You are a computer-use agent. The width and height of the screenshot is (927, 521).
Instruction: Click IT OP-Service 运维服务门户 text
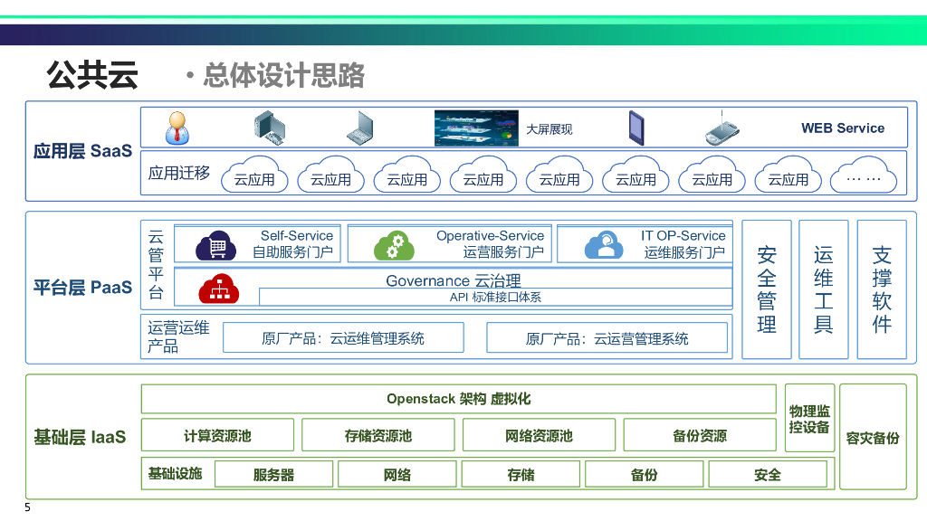point(684,244)
